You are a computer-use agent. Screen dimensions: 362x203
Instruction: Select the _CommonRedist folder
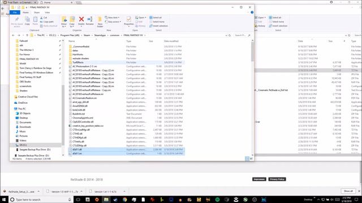[81, 46]
